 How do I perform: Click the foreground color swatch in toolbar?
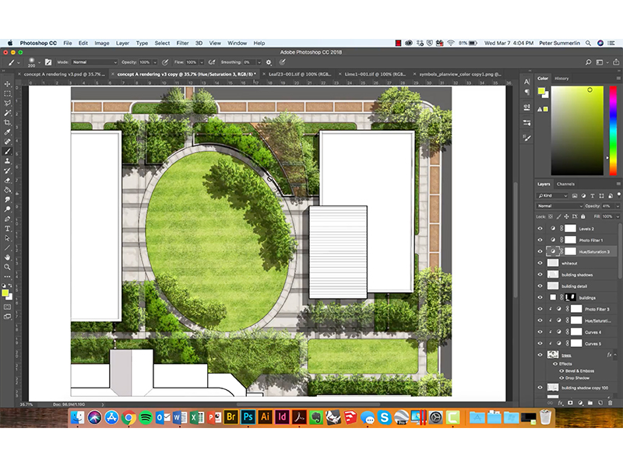5,293
